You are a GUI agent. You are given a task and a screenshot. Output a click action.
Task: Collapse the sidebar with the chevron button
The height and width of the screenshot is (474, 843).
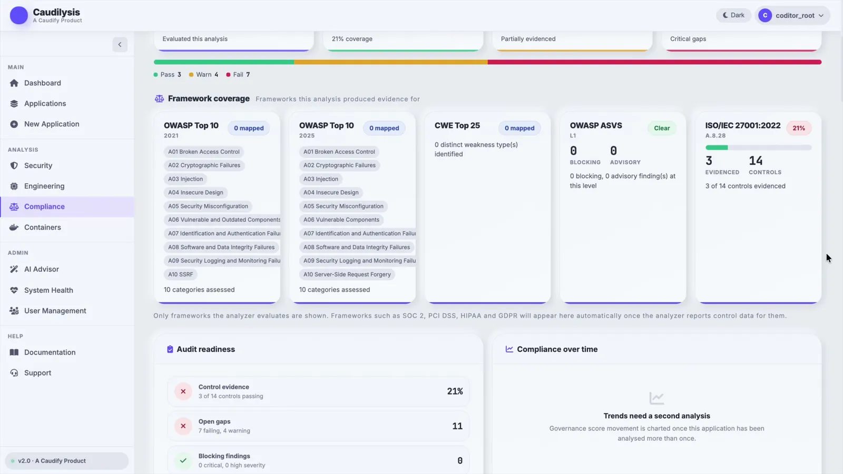pos(120,45)
